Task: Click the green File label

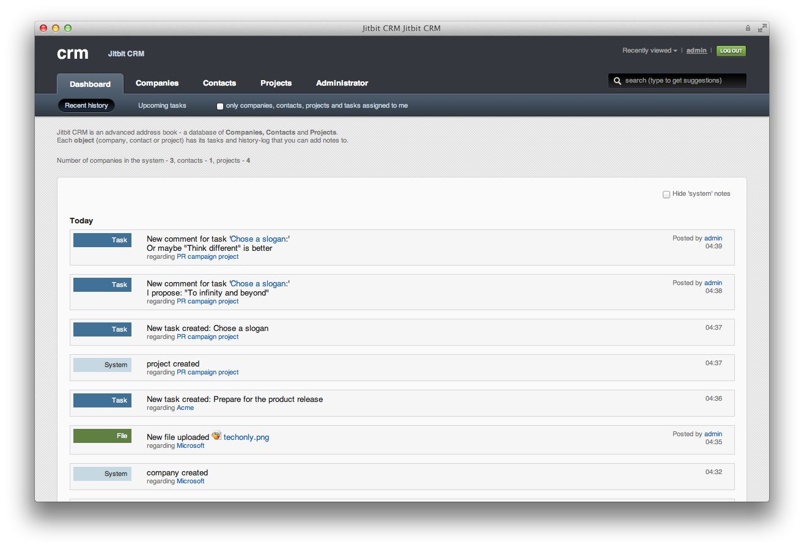Action: [102, 436]
